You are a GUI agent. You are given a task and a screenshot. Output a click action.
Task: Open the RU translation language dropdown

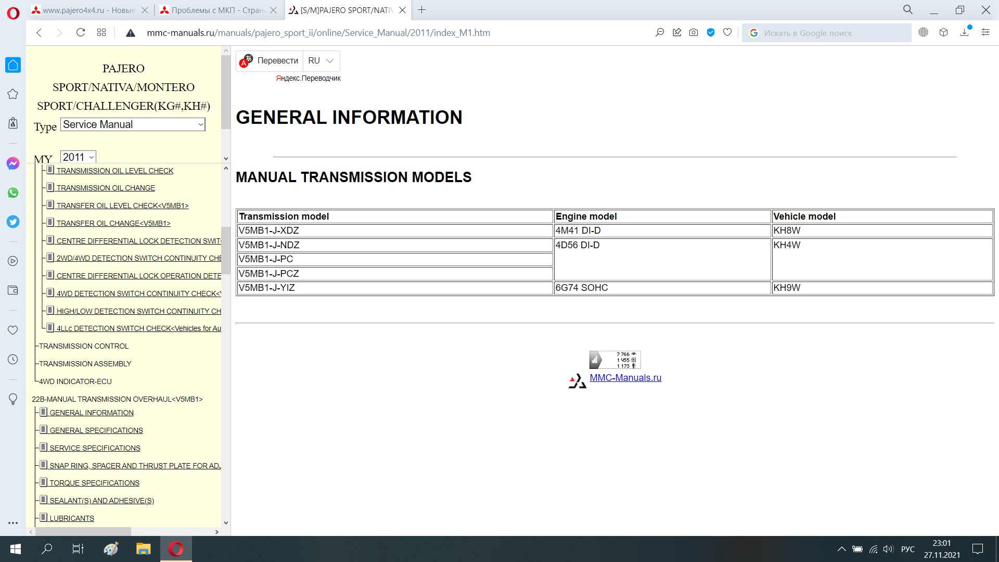pos(321,61)
